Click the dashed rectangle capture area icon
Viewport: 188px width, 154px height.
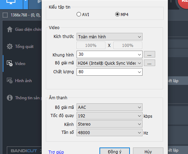pyautogui.click(x=5, y=15)
